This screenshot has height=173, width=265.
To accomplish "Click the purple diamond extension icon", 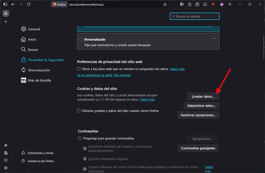I will coord(222,4).
